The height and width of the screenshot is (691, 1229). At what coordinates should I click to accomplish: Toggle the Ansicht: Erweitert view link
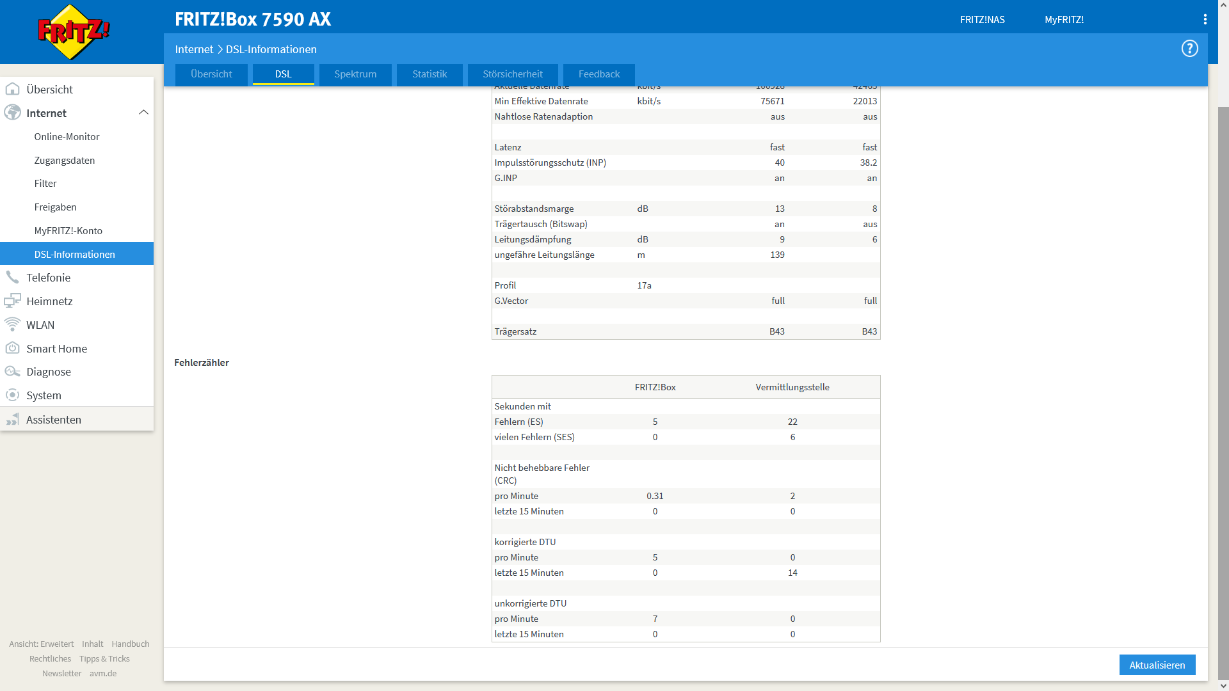(42, 644)
